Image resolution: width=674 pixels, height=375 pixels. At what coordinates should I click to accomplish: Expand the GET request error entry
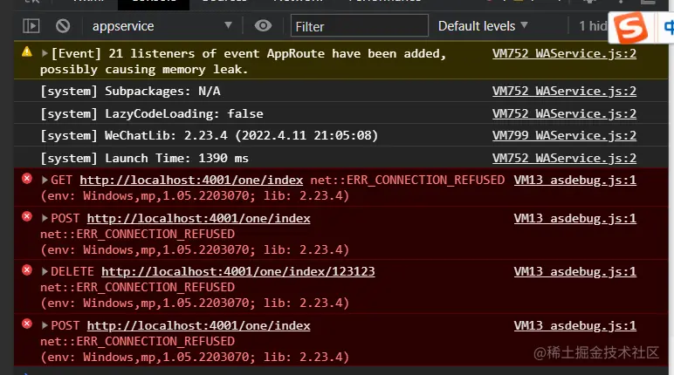point(45,180)
